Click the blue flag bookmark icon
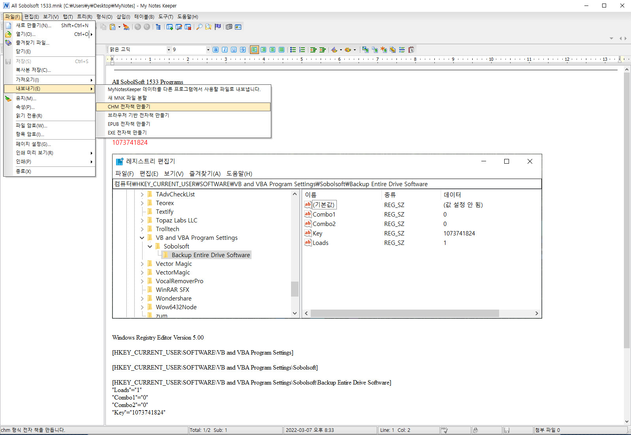631x435 pixels. coord(218,27)
